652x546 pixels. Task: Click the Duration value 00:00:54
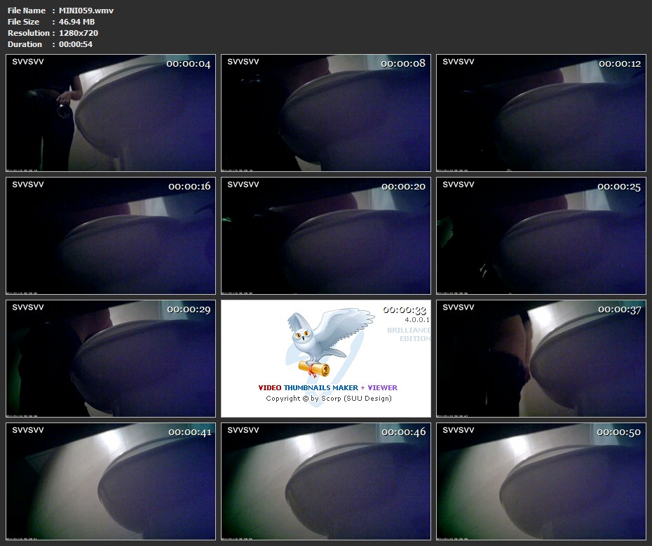[75, 44]
